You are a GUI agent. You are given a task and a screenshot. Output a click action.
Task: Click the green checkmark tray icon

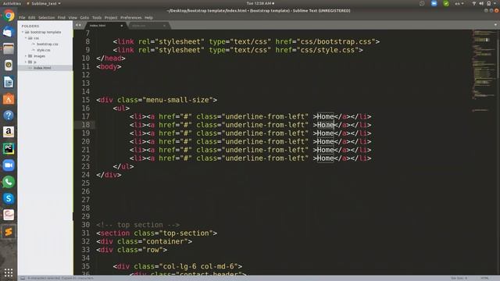click(x=446, y=3)
